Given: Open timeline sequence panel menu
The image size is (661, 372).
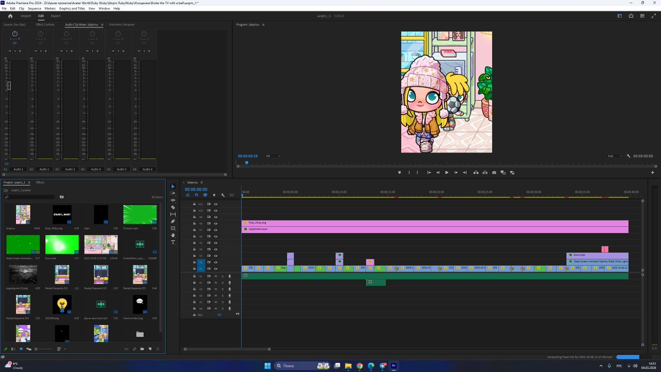Looking at the screenshot, I should pos(202,182).
